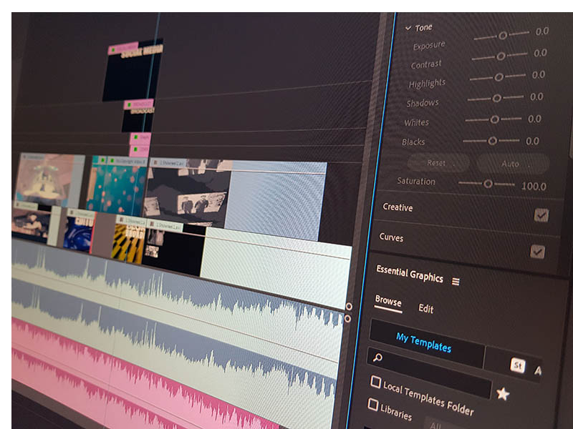The image size is (573, 429).
Task: Click the Reset button under Tone
Action: [x=438, y=163]
